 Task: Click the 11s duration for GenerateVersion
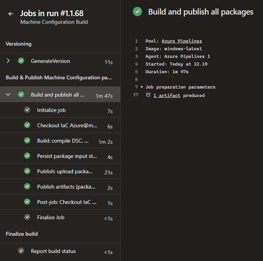(108, 62)
